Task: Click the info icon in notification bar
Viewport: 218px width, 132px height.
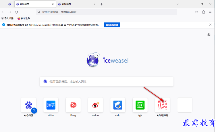Action: pyautogui.click(x=4, y=25)
